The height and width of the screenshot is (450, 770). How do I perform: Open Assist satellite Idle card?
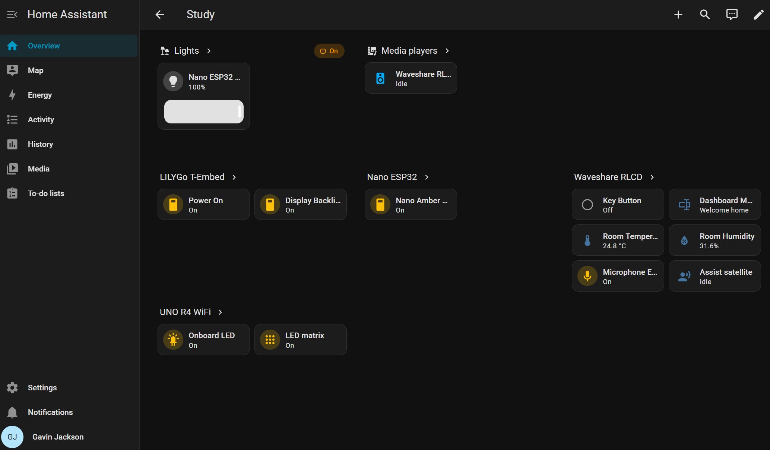click(714, 276)
